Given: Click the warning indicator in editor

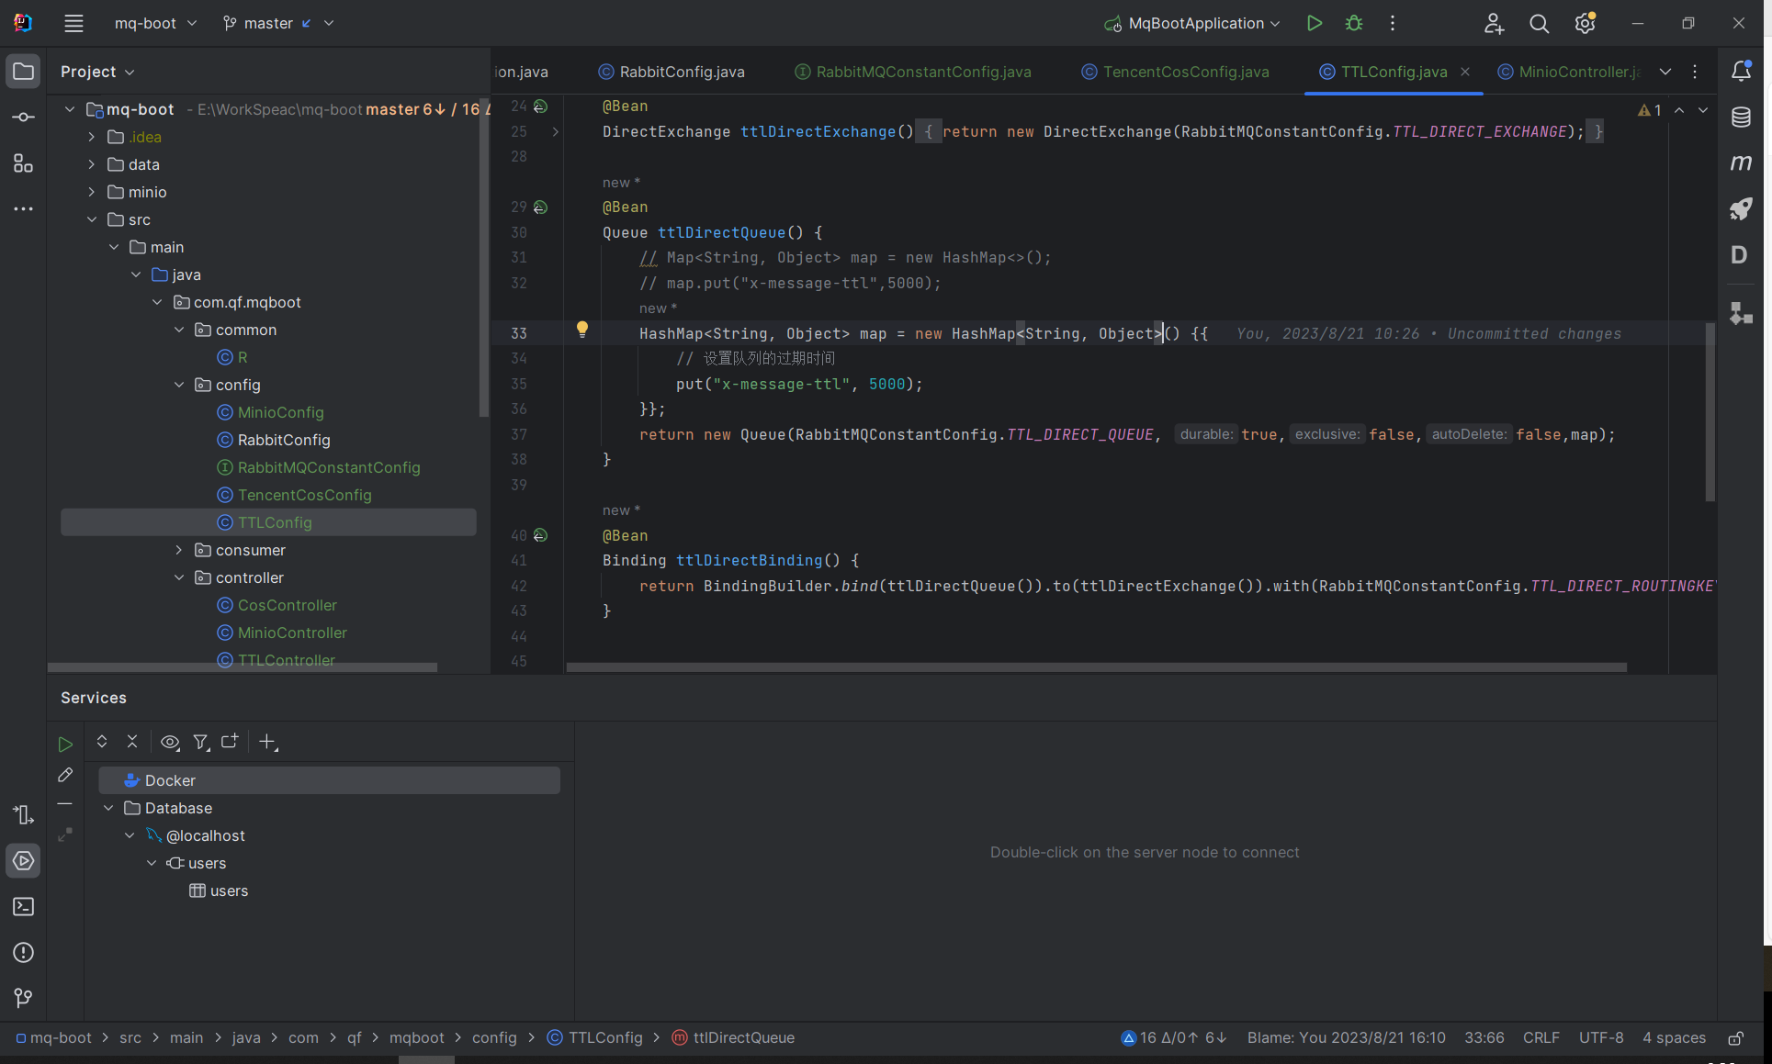Looking at the screenshot, I should (x=1650, y=110).
